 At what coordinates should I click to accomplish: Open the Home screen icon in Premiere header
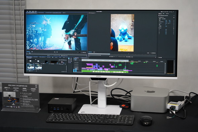(28, 11)
